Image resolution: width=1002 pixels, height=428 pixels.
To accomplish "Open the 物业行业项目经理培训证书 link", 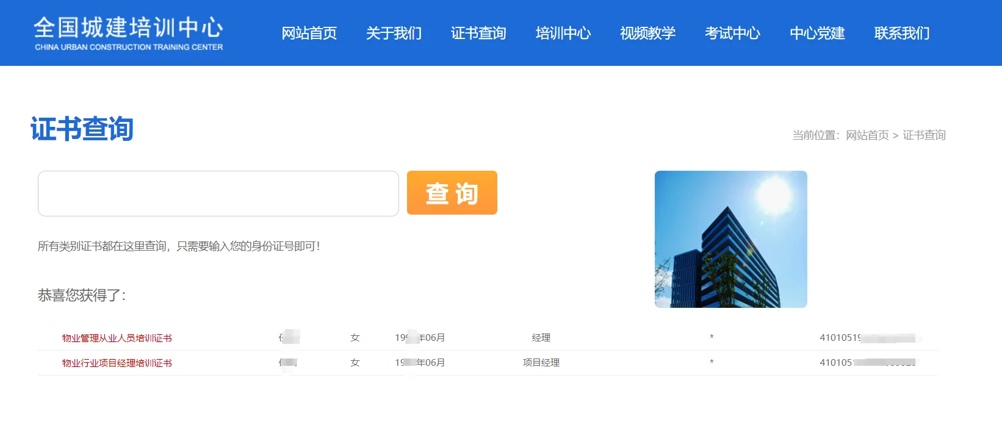I will (117, 363).
